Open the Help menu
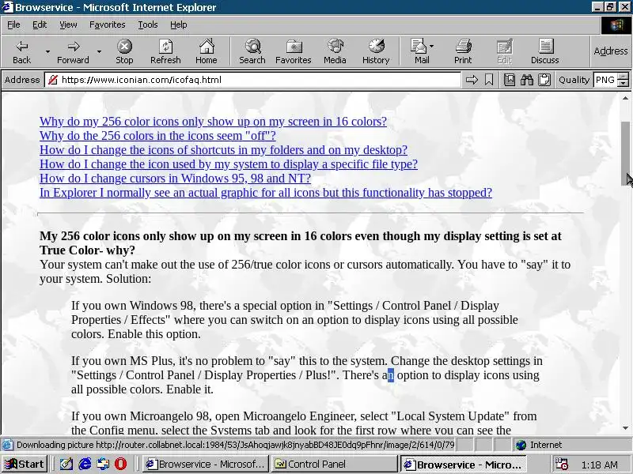The width and height of the screenshot is (633, 474). pos(179,25)
